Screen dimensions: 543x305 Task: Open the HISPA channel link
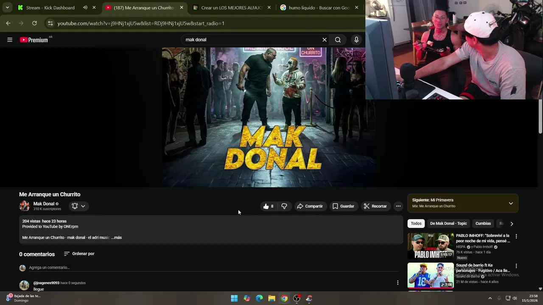click(x=461, y=247)
